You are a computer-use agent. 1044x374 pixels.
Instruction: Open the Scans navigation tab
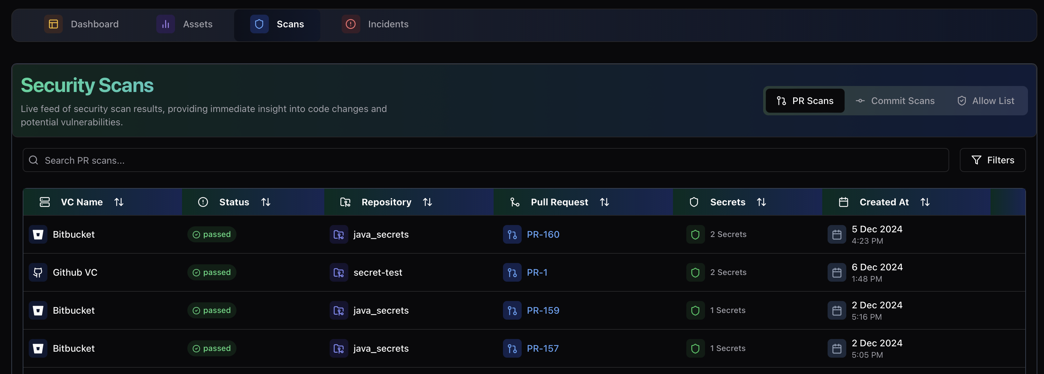click(x=277, y=24)
